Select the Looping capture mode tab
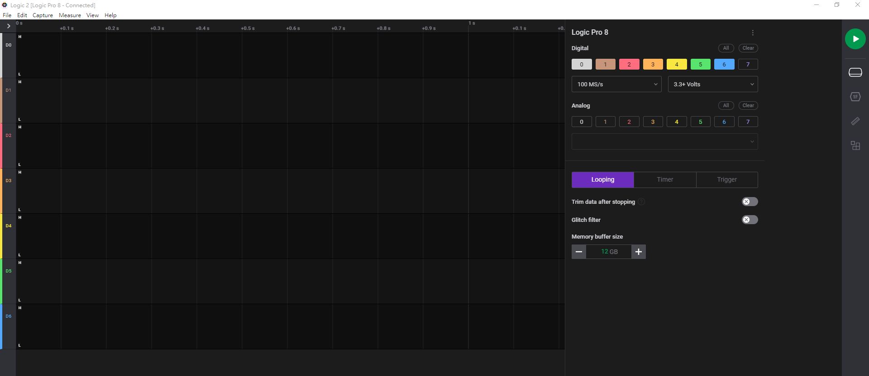869x376 pixels. click(x=602, y=179)
